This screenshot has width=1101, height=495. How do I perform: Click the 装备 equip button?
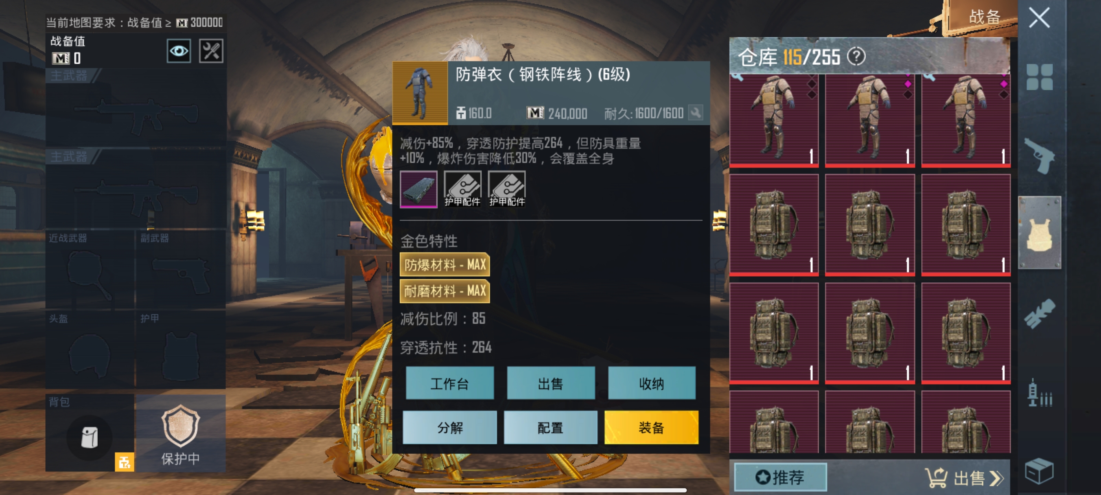pyautogui.click(x=652, y=427)
